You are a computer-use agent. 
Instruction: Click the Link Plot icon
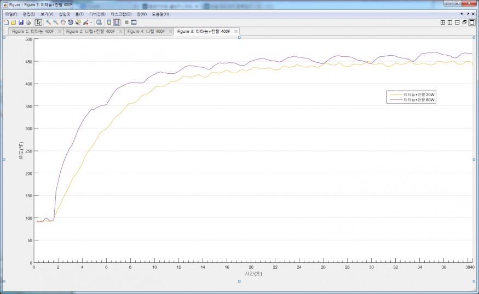[99, 22]
